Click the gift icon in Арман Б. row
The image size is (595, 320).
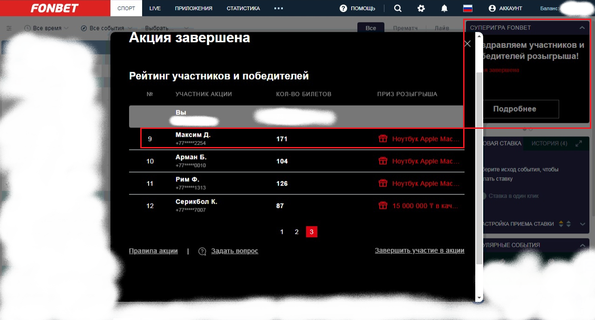[x=383, y=161]
